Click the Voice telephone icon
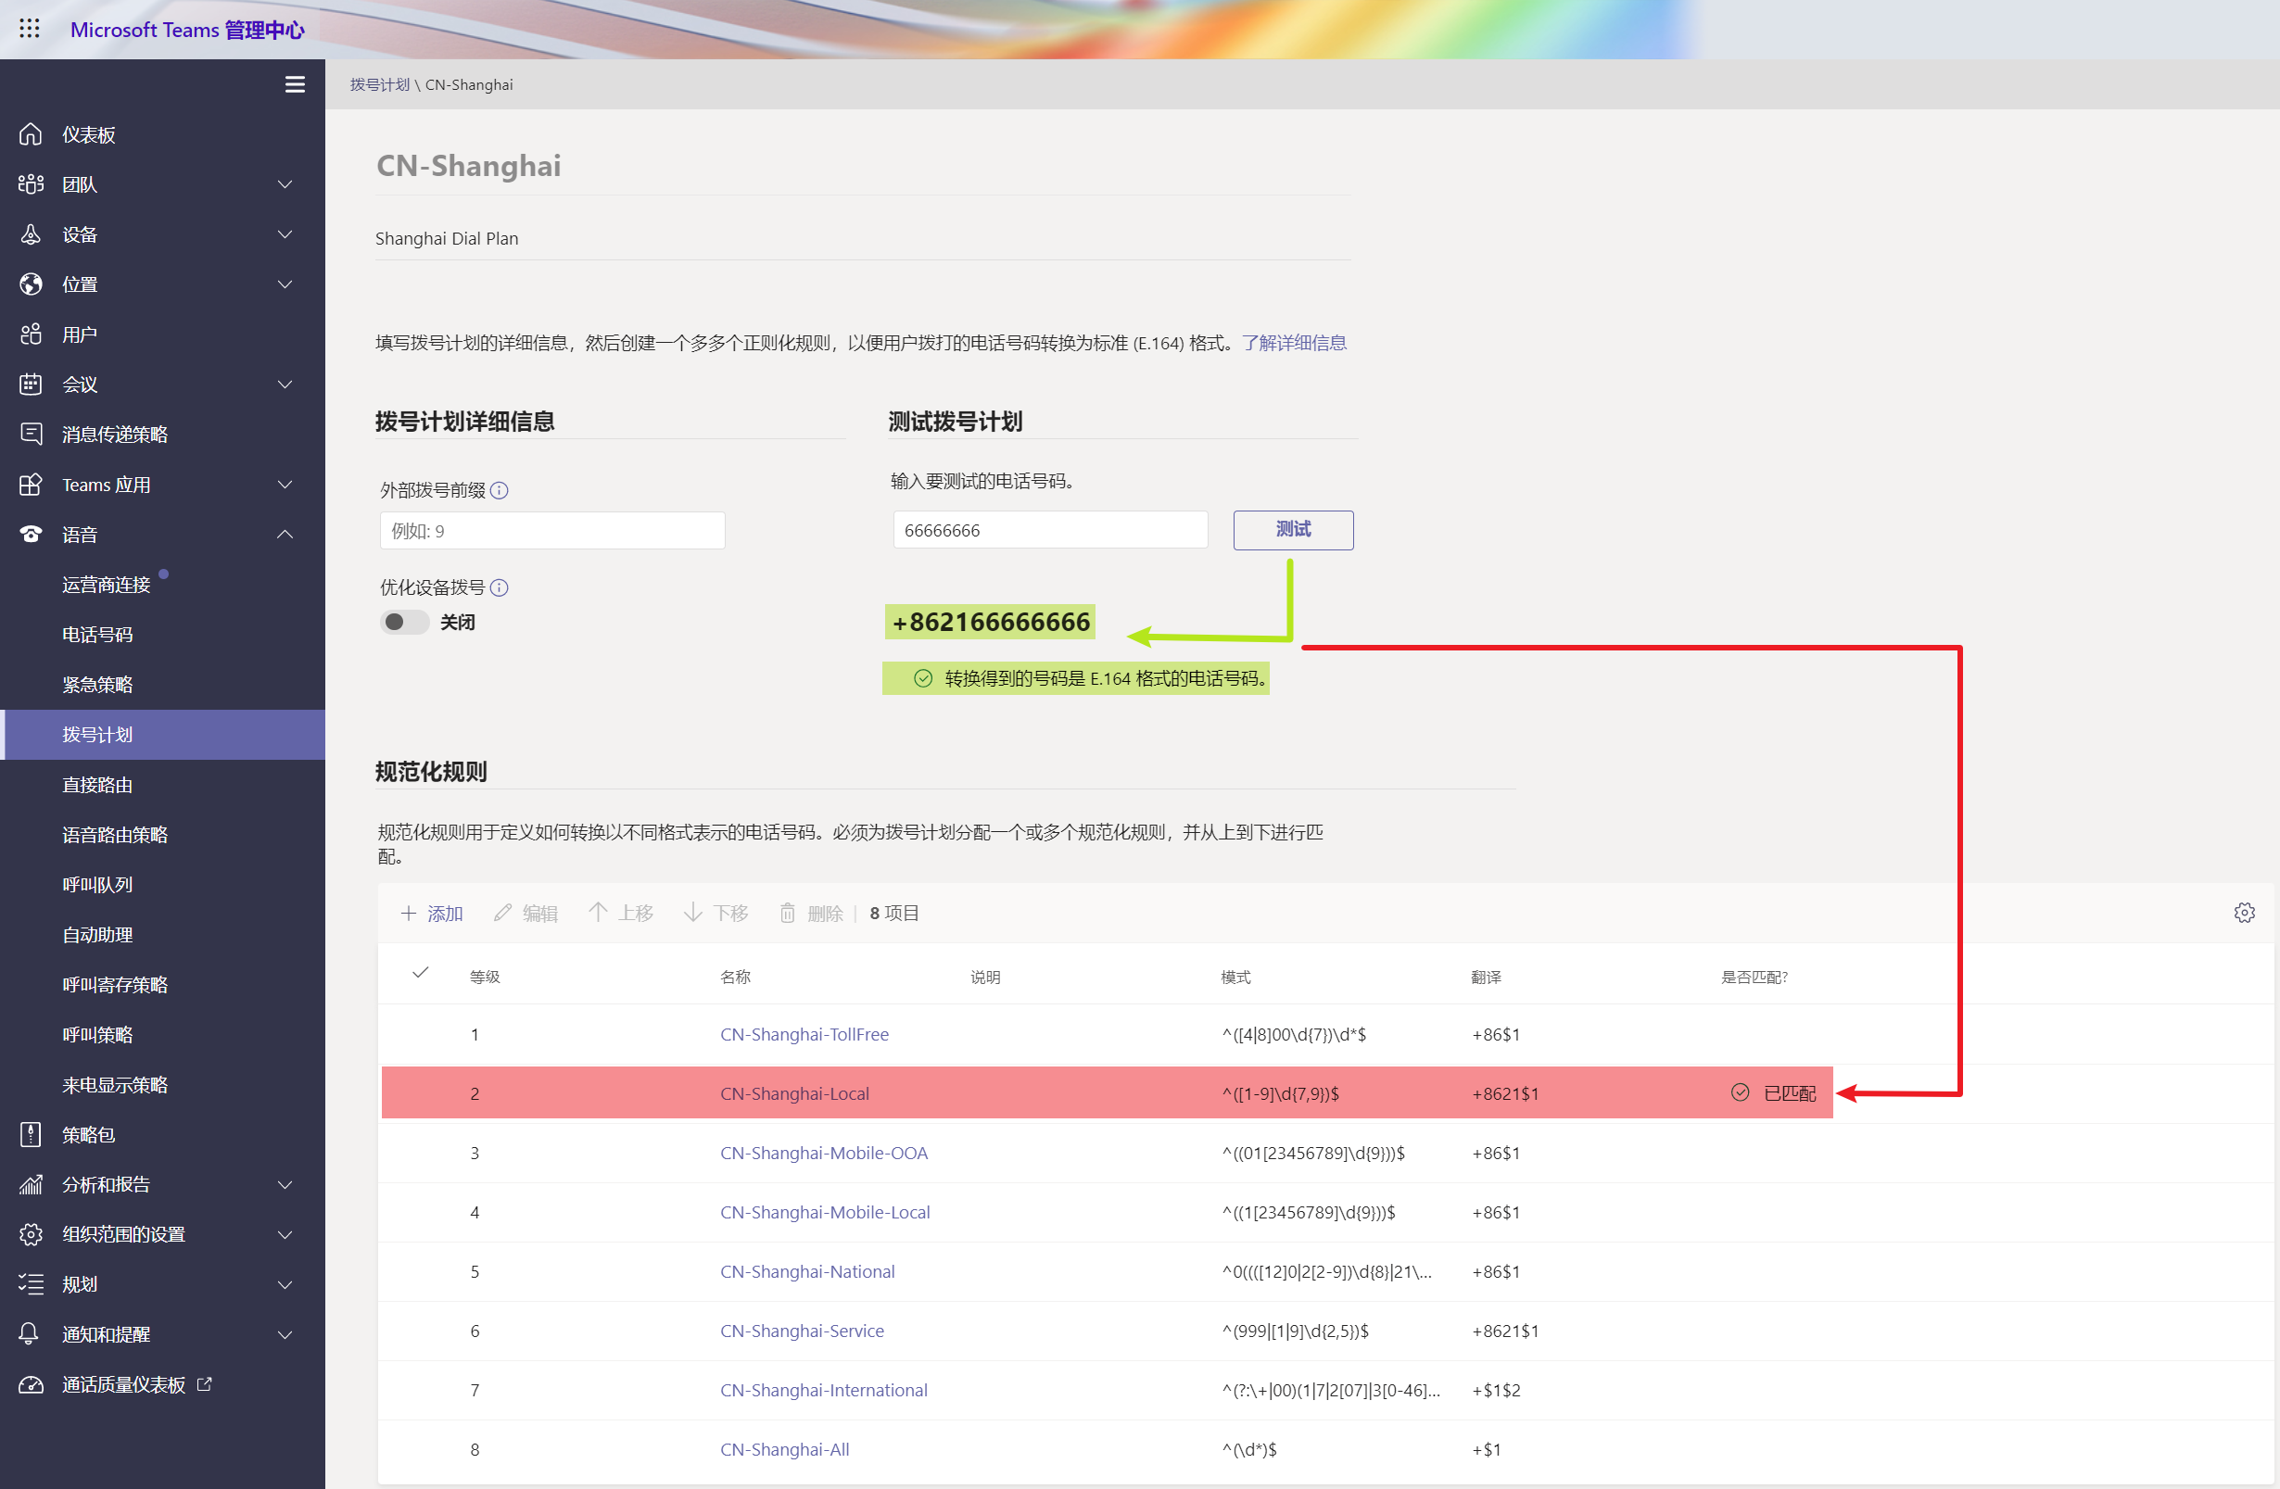Viewport: 2280px width, 1489px height. tap(31, 534)
